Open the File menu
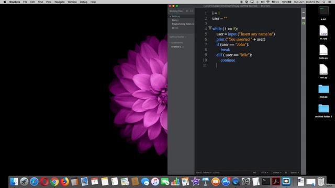The width and height of the screenshot is (335, 188). coord(25,2)
